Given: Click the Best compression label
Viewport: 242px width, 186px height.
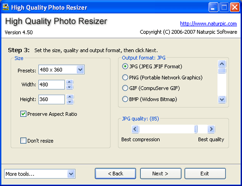Looking at the screenshot, I should (x=140, y=139).
